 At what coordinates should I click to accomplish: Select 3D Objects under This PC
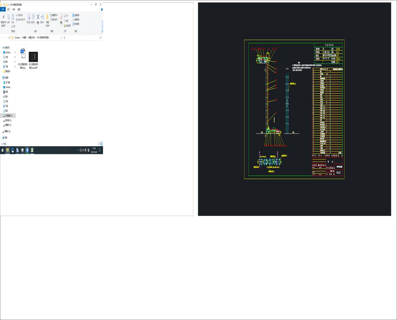[6, 82]
